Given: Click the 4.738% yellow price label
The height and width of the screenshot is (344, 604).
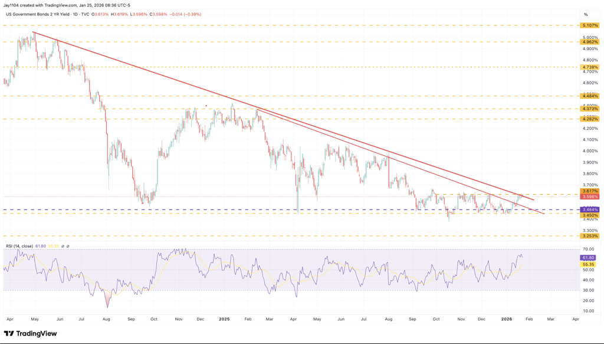Looking at the screenshot, I should [590, 67].
